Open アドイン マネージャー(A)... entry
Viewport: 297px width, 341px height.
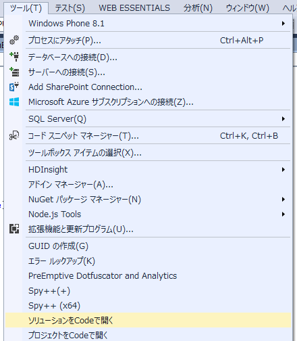148,185
